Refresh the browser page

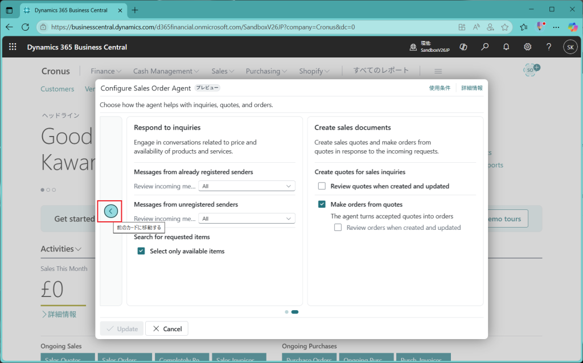[x=25, y=27]
